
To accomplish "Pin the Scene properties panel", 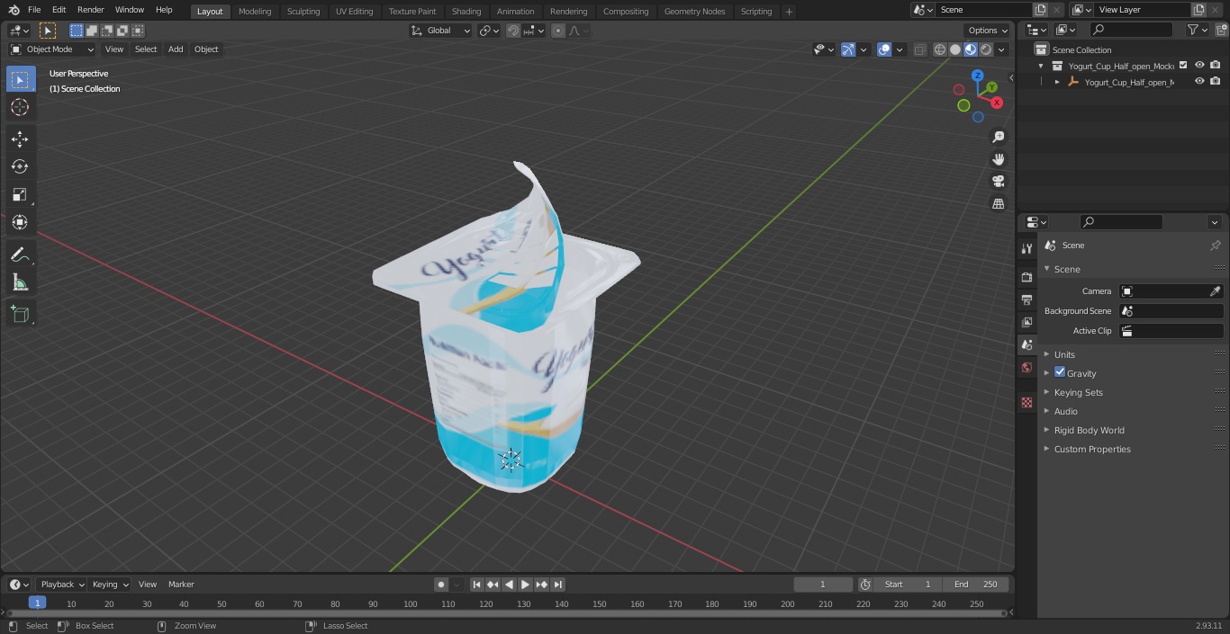I will (x=1215, y=246).
